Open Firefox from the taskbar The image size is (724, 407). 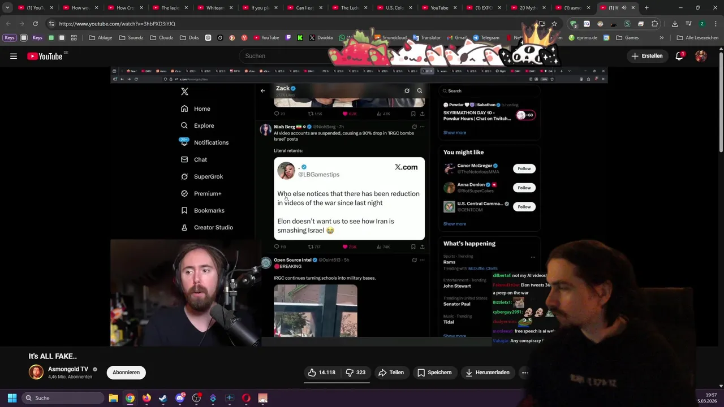(x=146, y=398)
